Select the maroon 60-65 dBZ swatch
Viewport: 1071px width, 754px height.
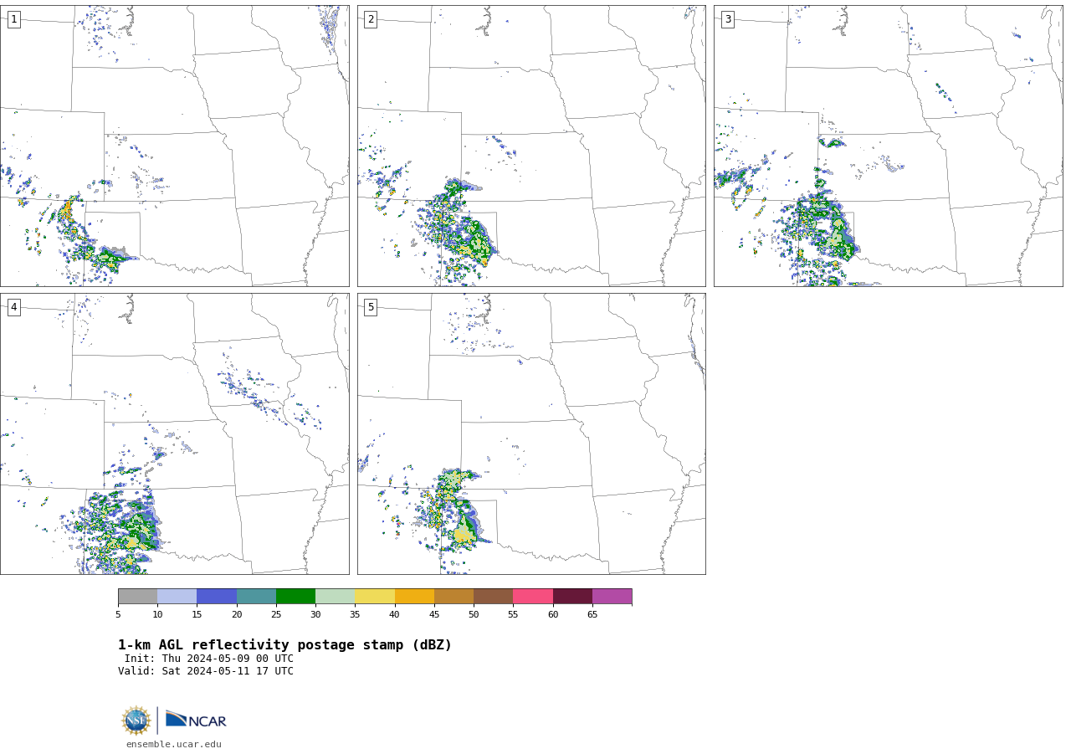coord(572,597)
